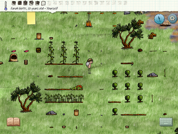Select the big rock beside gooseberry bushes
Screen dimensions: 178x134
tap(152, 75)
